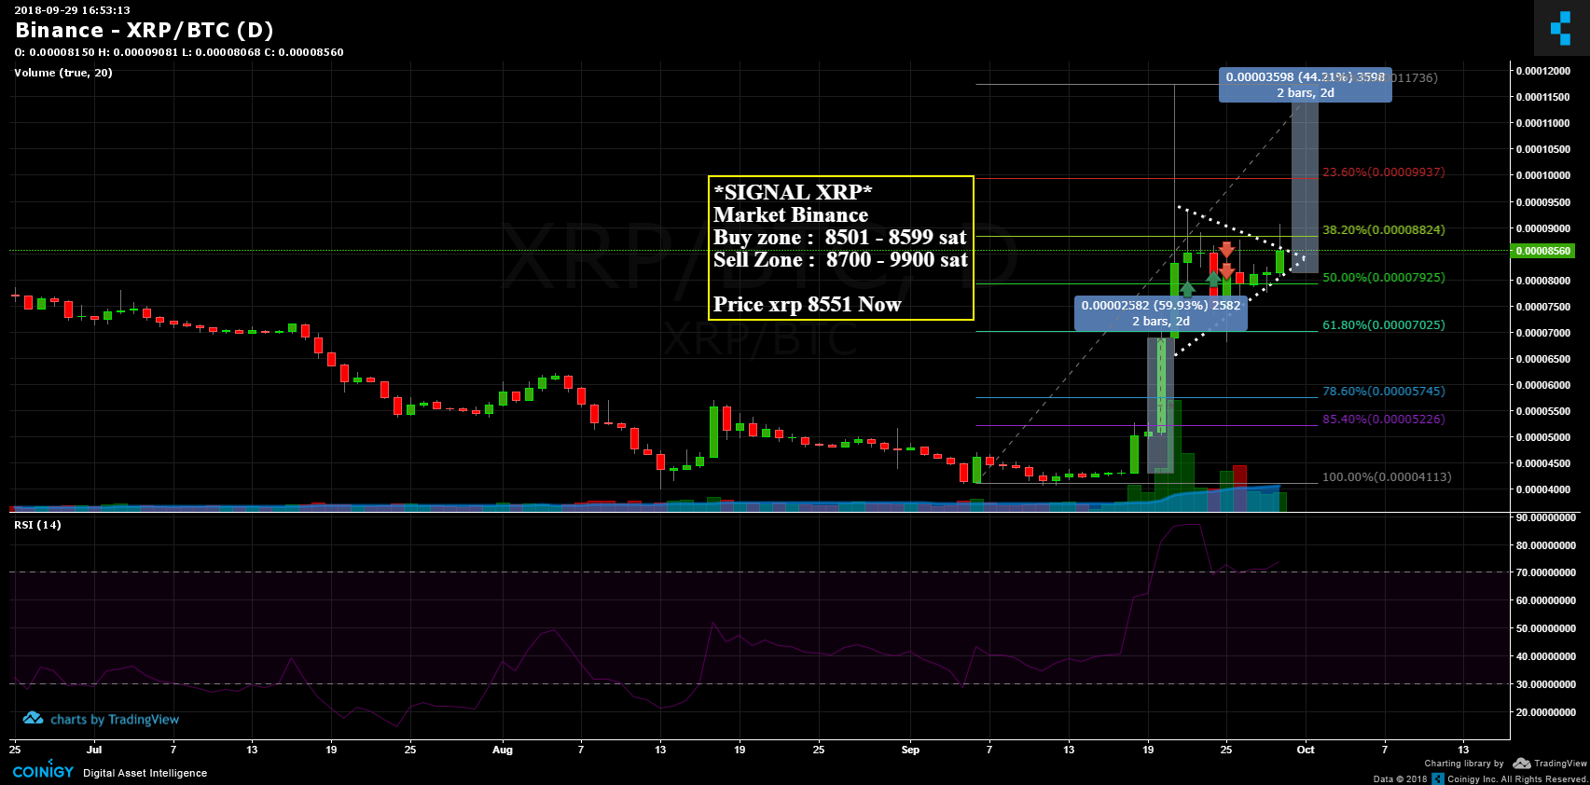Click the 'Jul' date on the time axis
1590x785 pixels.
point(93,750)
